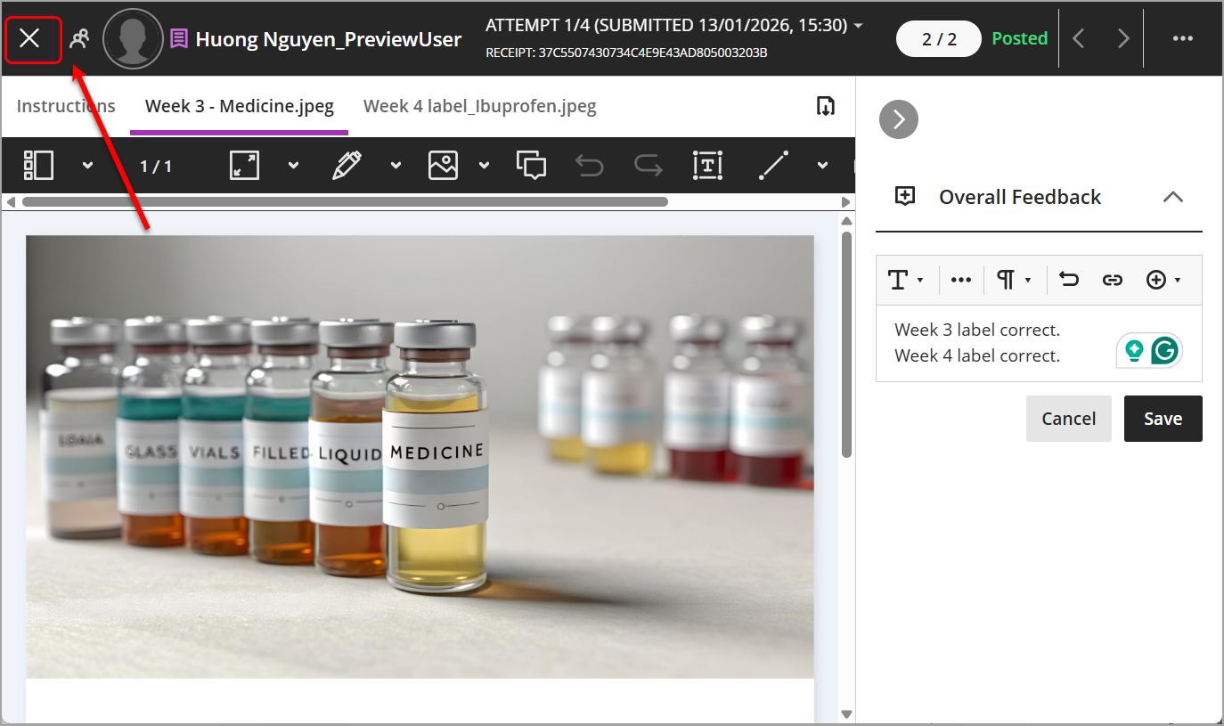This screenshot has height=726, width=1224.
Task: Open the paragraph formatting dropdown
Action: pos(1014,280)
